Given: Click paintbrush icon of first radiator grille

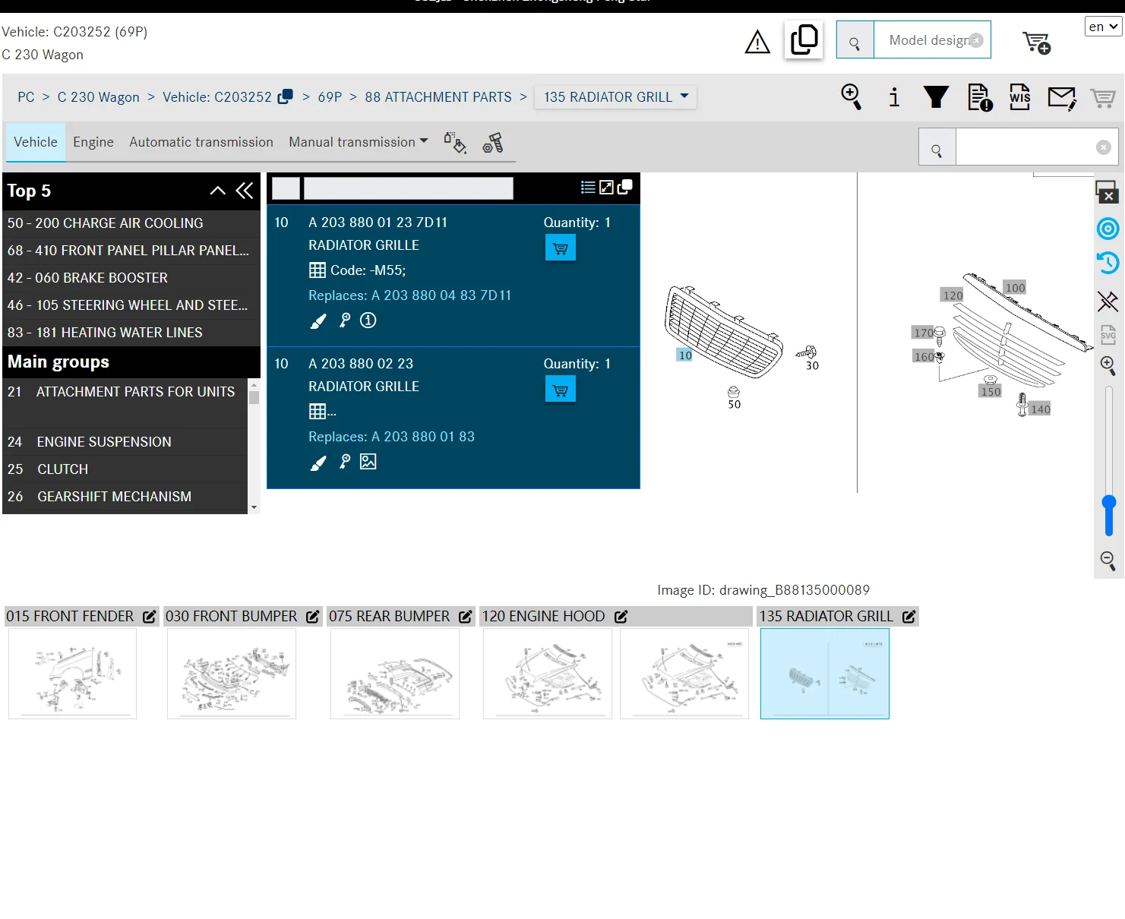Looking at the screenshot, I should pos(318,321).
